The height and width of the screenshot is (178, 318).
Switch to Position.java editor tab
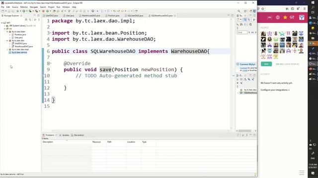[x=113, y=15]
